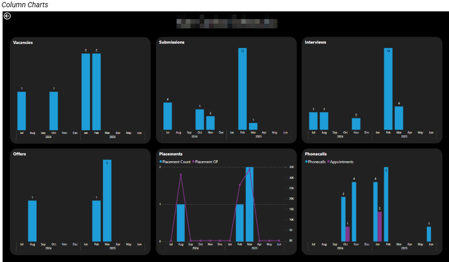Select the Placement Count legend label
Image resolution: width=449 pixels, height=262 pixels.
pos(176,162)
